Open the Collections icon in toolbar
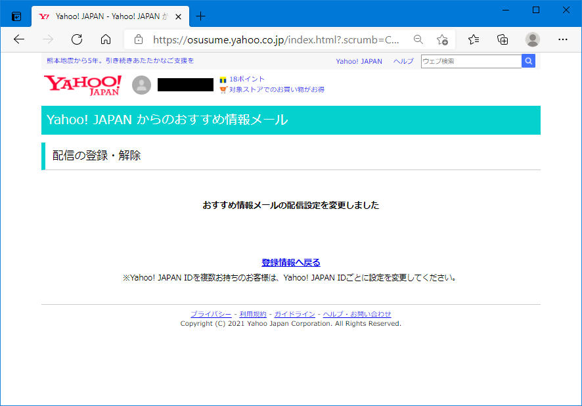The width and height of the screenshot is (582, 406). click(x=503, y=39)
